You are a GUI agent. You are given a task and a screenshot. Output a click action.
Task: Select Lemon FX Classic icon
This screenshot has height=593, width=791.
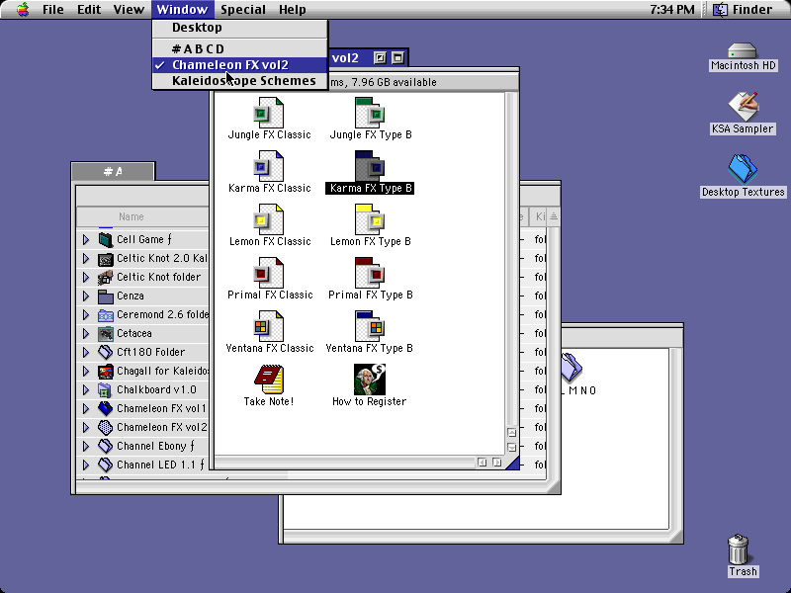268,219
